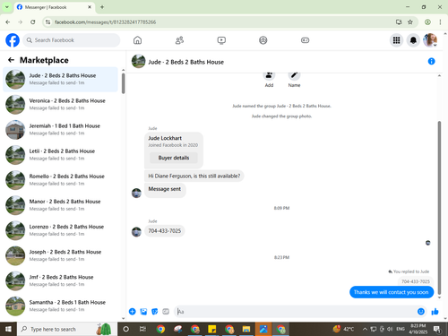Screen dimensions: 448x336
Task: Open the Groups icon in top navigation
Action: click(x=263, y=40)
